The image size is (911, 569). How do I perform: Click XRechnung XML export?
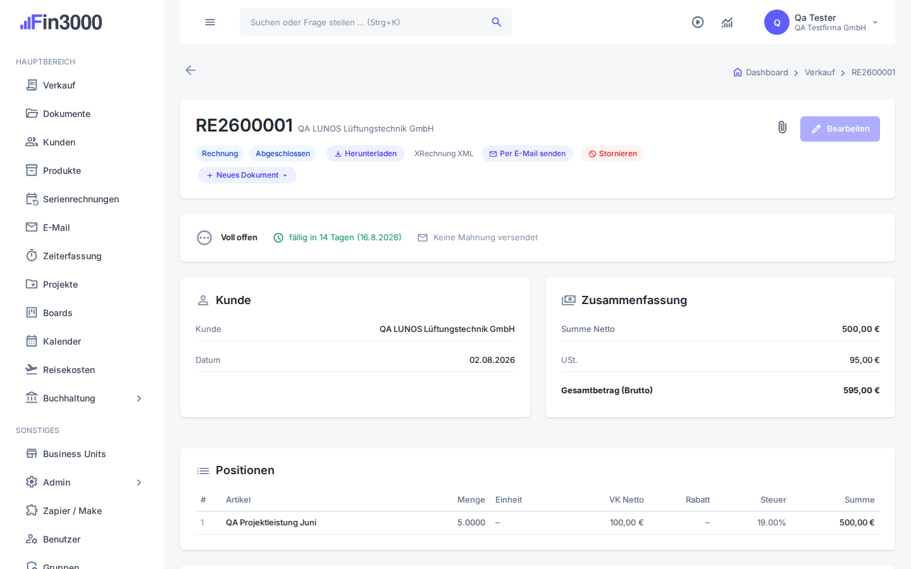point(444,154)
